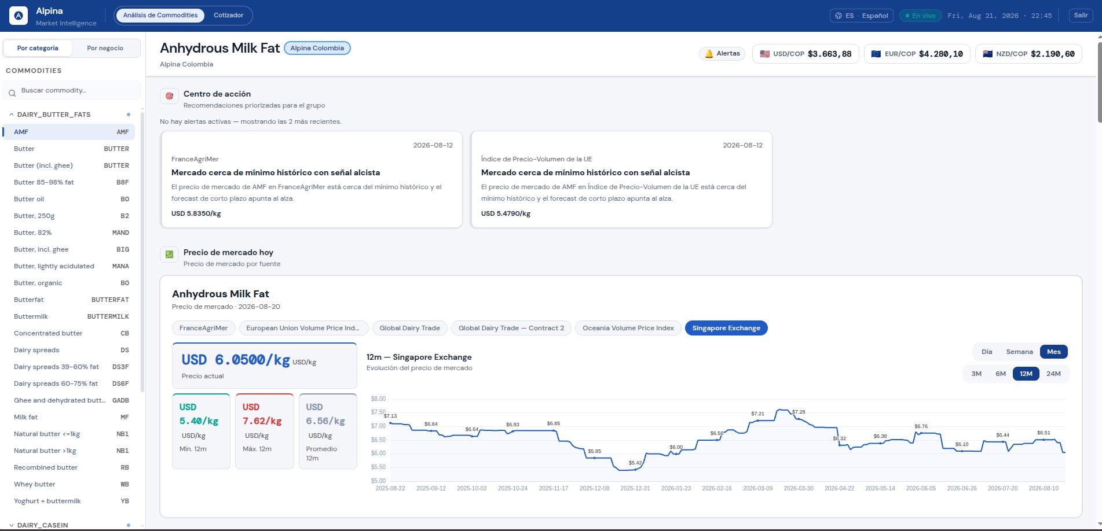The height and width of the screenshot is (531, 1102).
Task: Click the bell Alertas icon
Action: [x=709, y=54]
